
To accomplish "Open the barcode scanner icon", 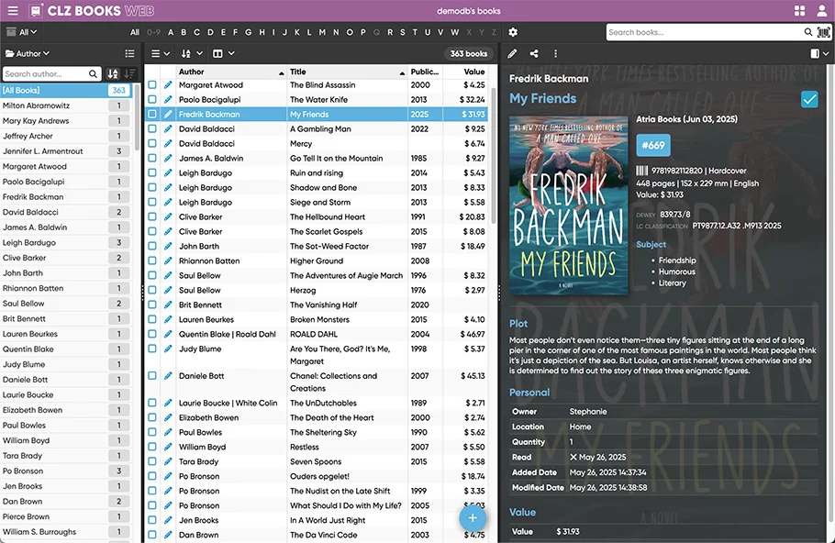I will (x=823, y=32).
